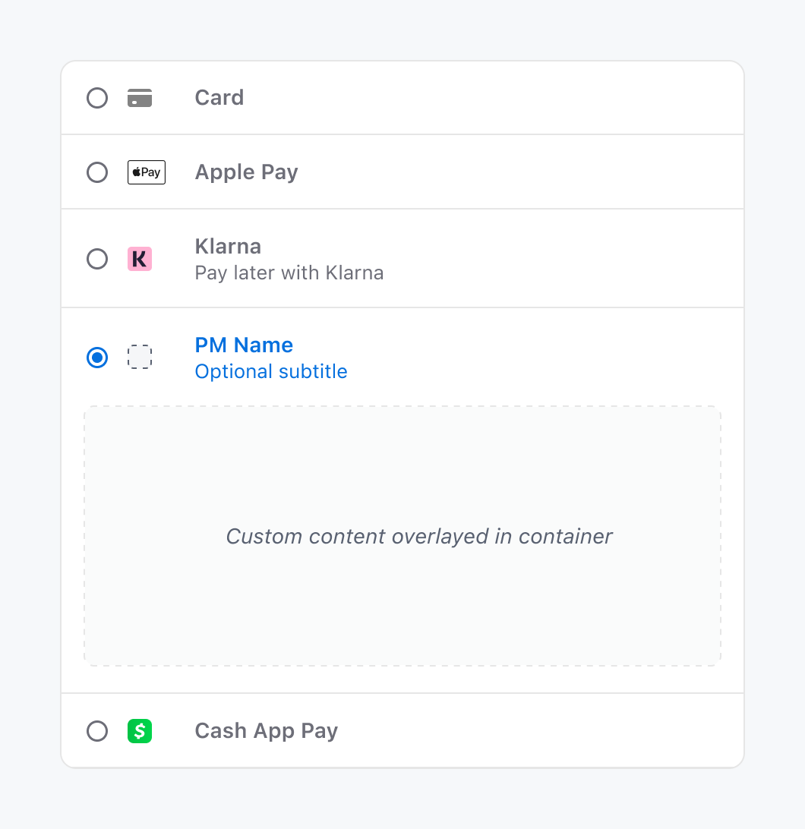Click the Optional subtitle text
This screenshot has height=829, width=805.
pos(271,372)
